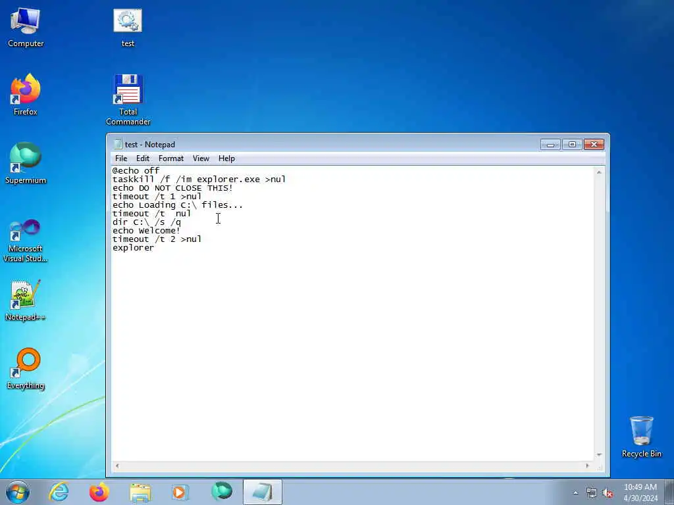Click the 'echo DO NOT CLOSE THIS!' line
This screenshot has height=505, width=674.
coord(172,188)
